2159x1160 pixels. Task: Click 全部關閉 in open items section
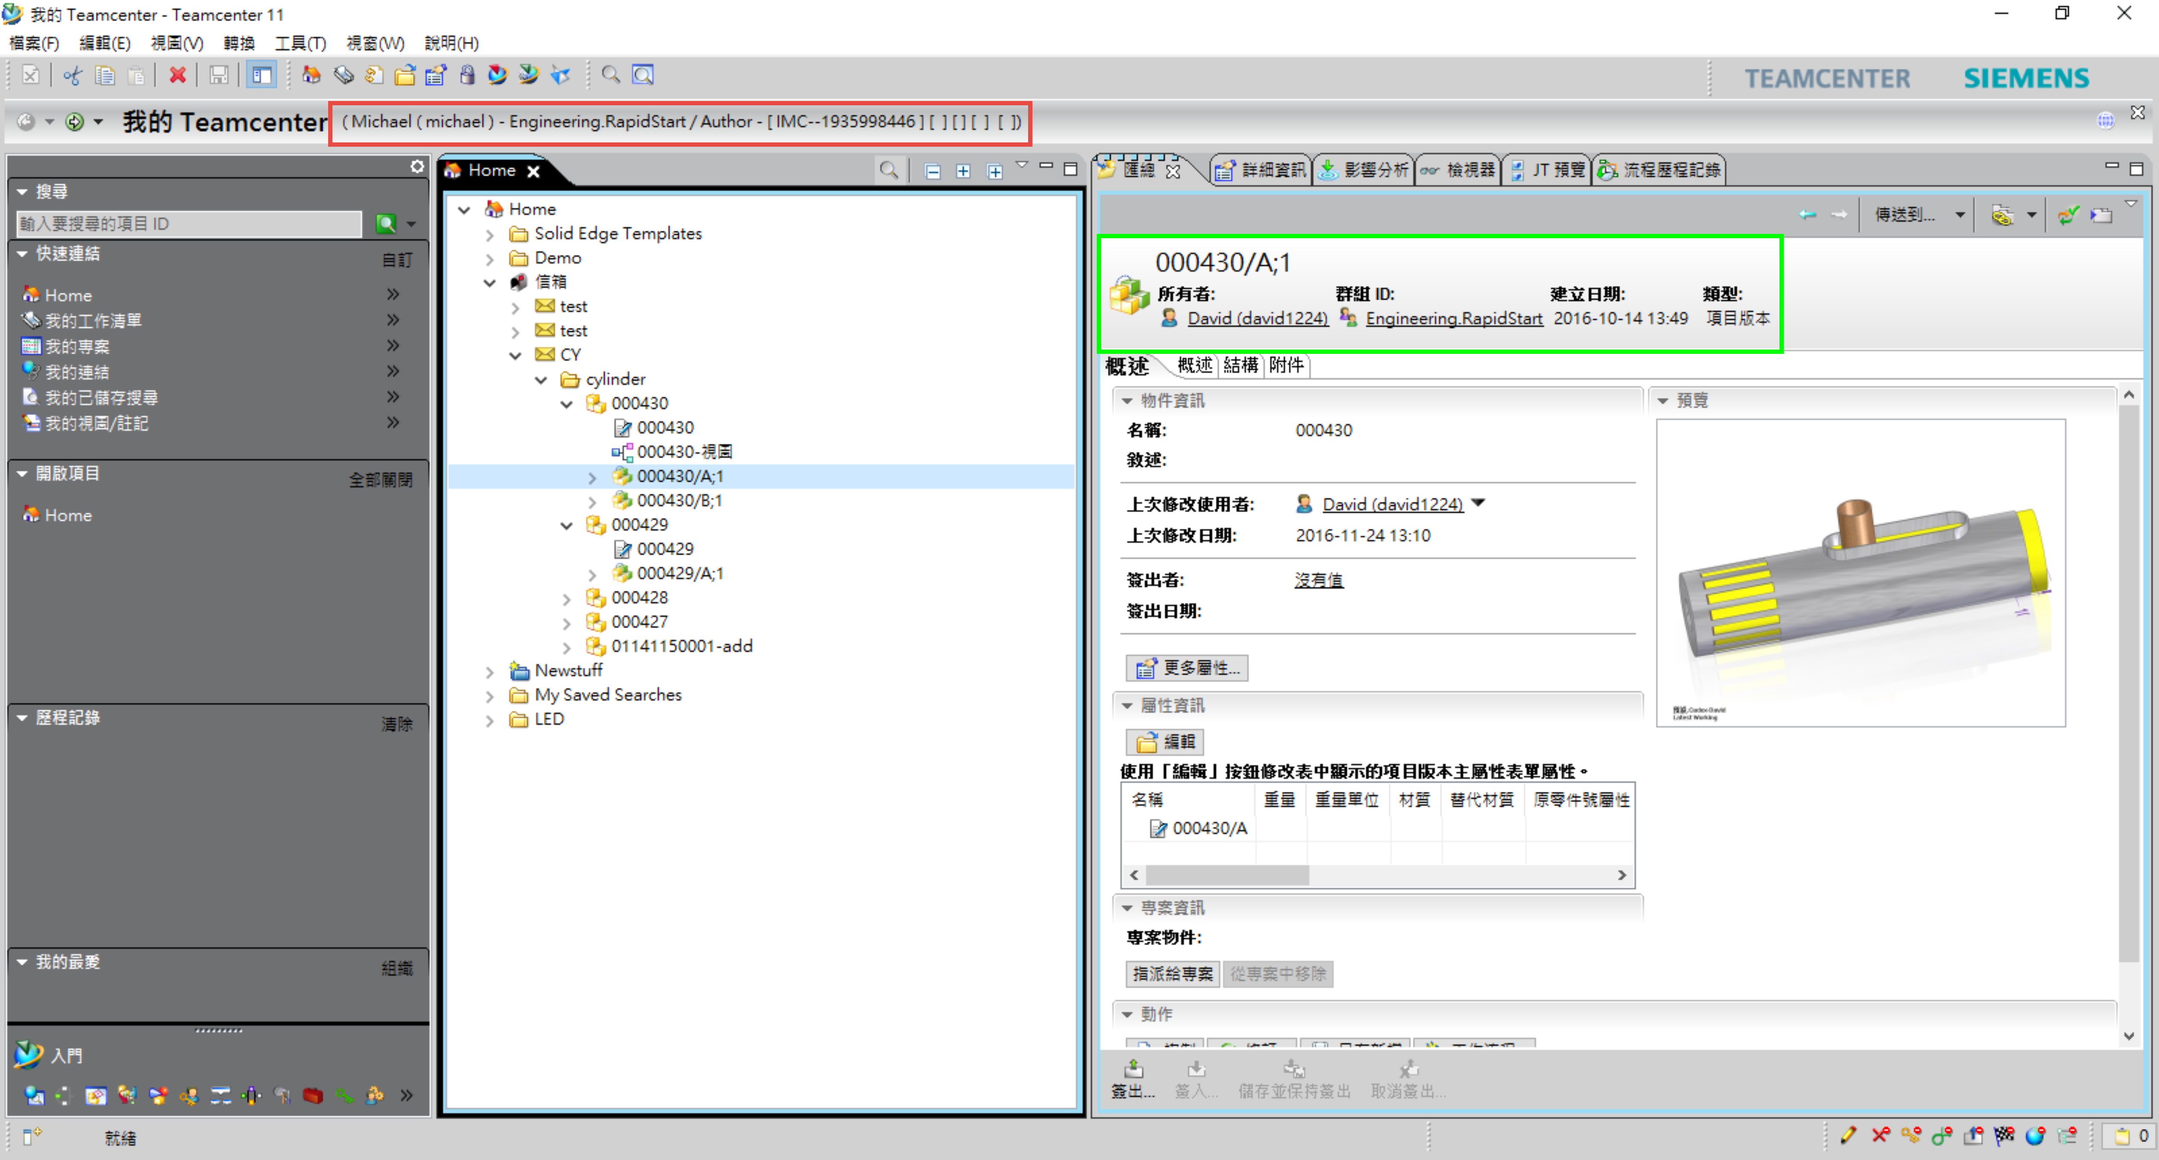coord(380,480)
